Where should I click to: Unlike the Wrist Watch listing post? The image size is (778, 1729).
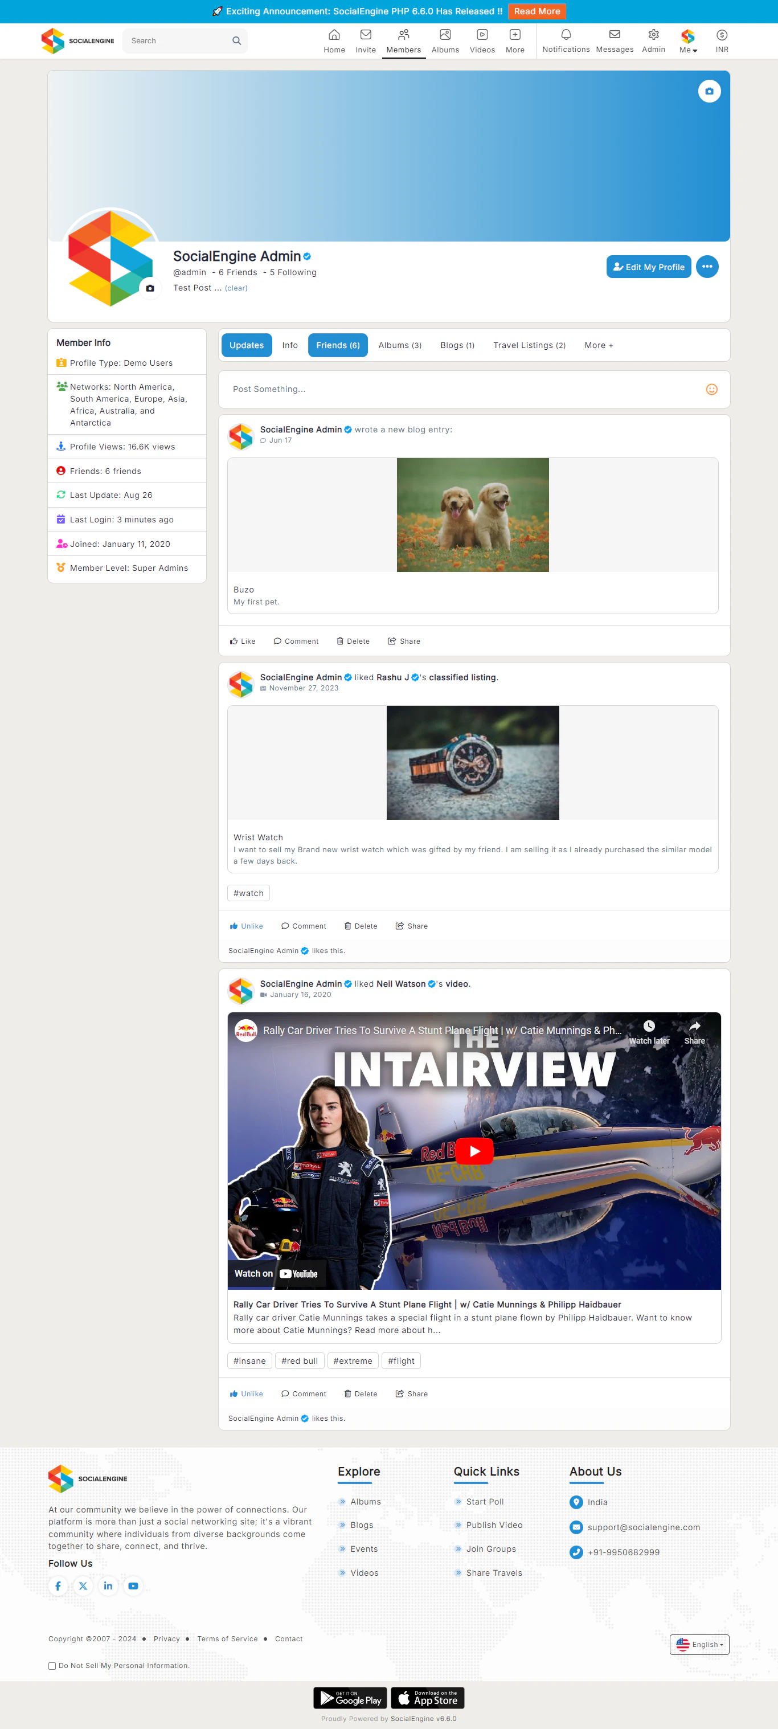[x=247, y=926]
